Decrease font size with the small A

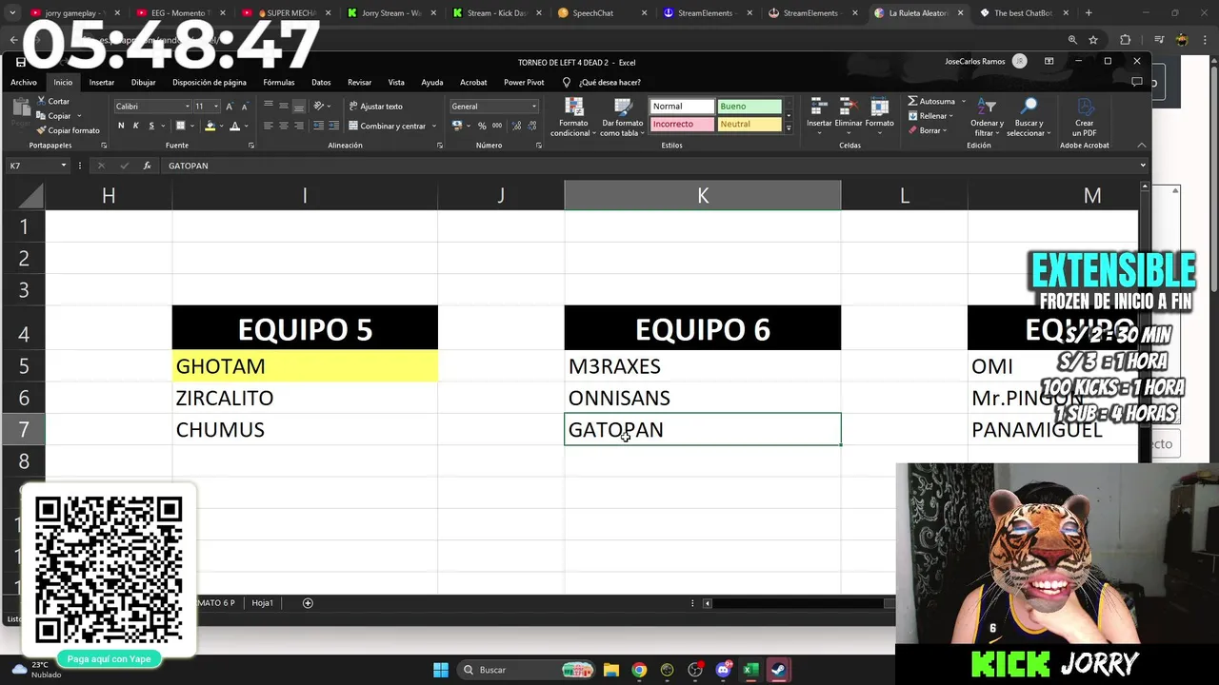point(243,107)
